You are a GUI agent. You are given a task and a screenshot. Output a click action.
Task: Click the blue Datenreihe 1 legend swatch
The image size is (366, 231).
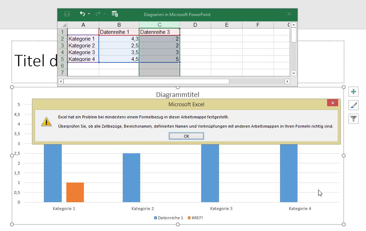point(156,218)
